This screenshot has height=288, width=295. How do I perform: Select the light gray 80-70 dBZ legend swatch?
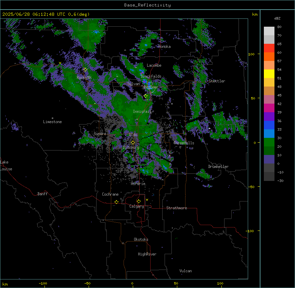(x=269, y=31)
